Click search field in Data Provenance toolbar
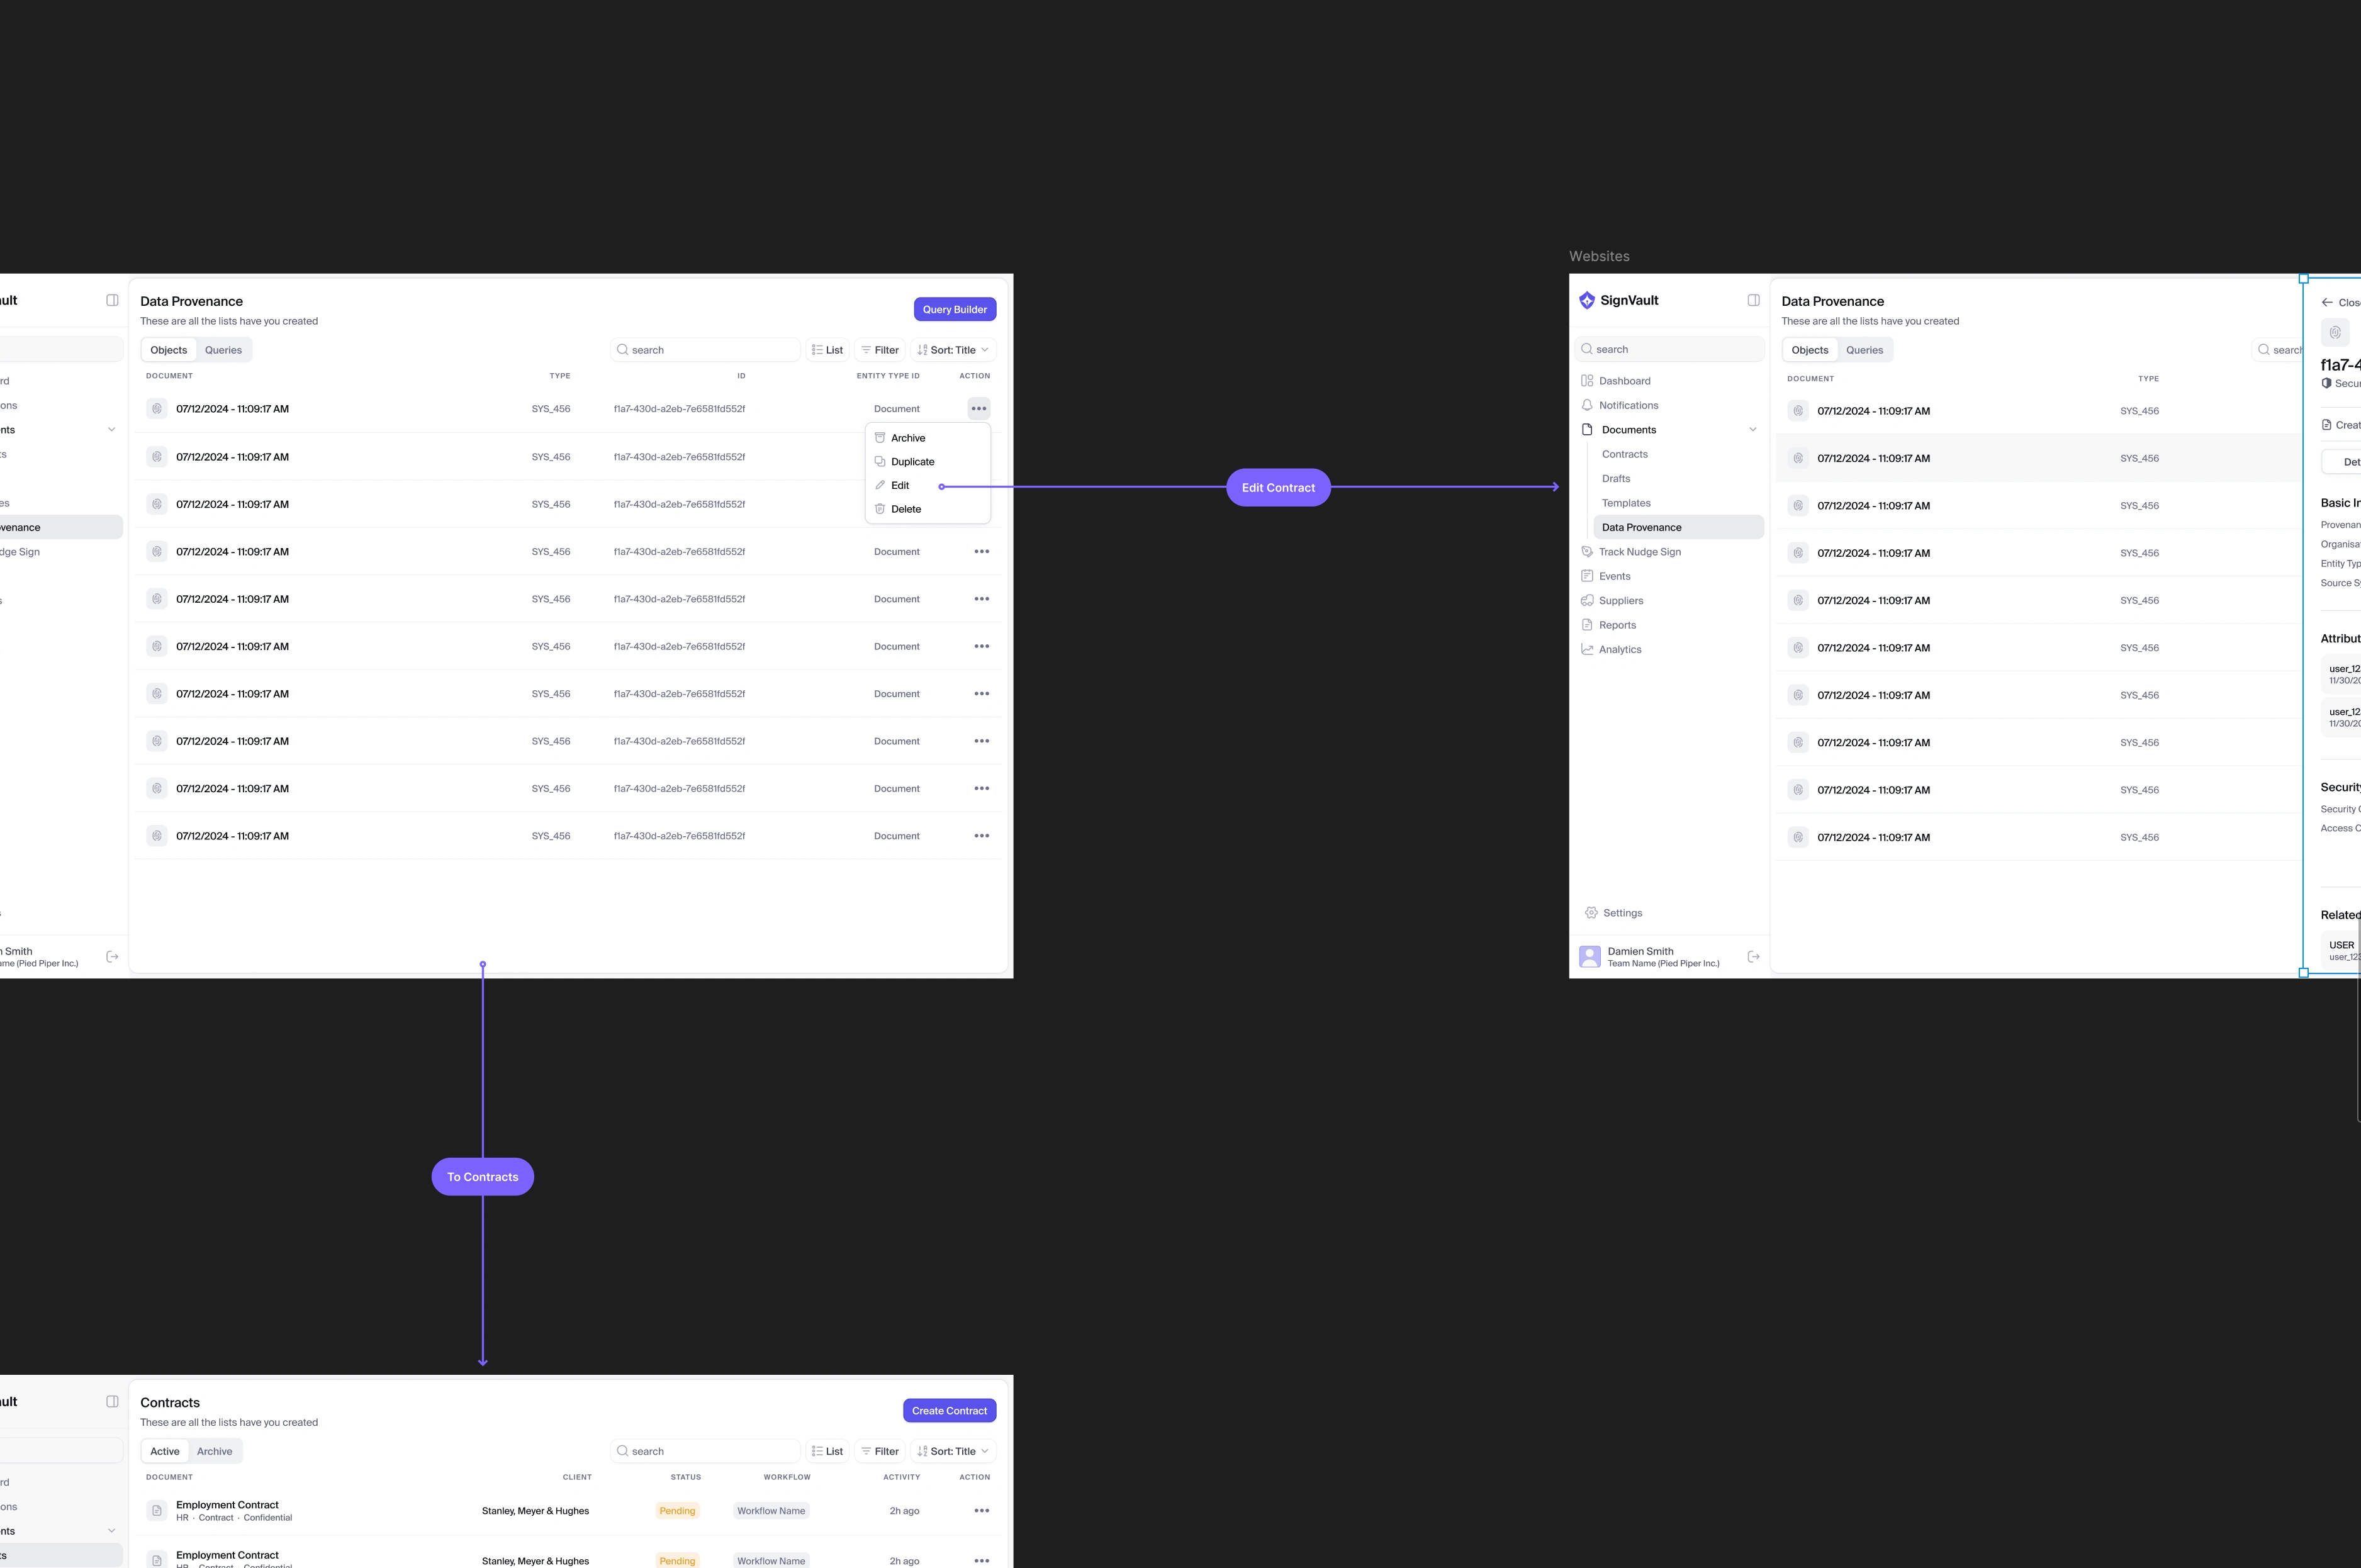Screen dimensions: 2361x1568 [x=705, y=350]
